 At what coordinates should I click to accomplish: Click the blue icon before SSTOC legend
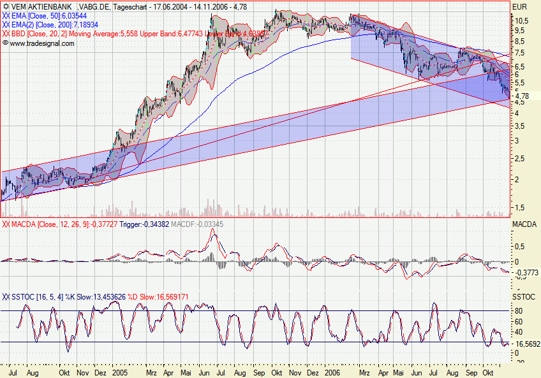[6, 297]
